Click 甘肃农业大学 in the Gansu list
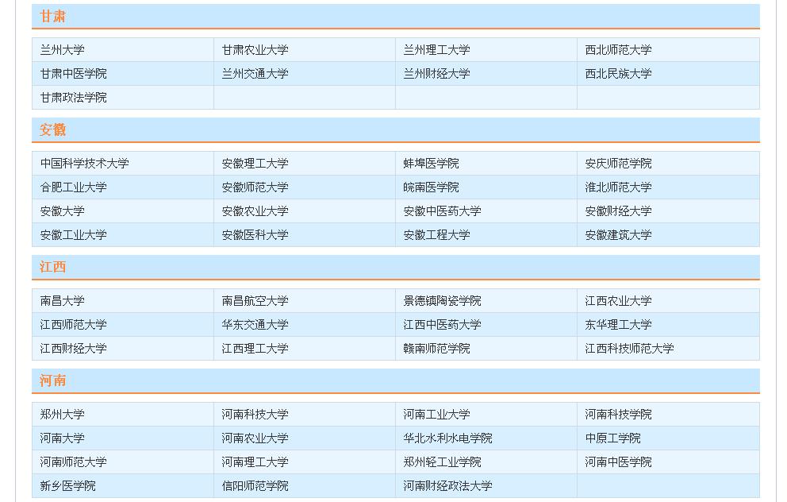 click(255, 50)
